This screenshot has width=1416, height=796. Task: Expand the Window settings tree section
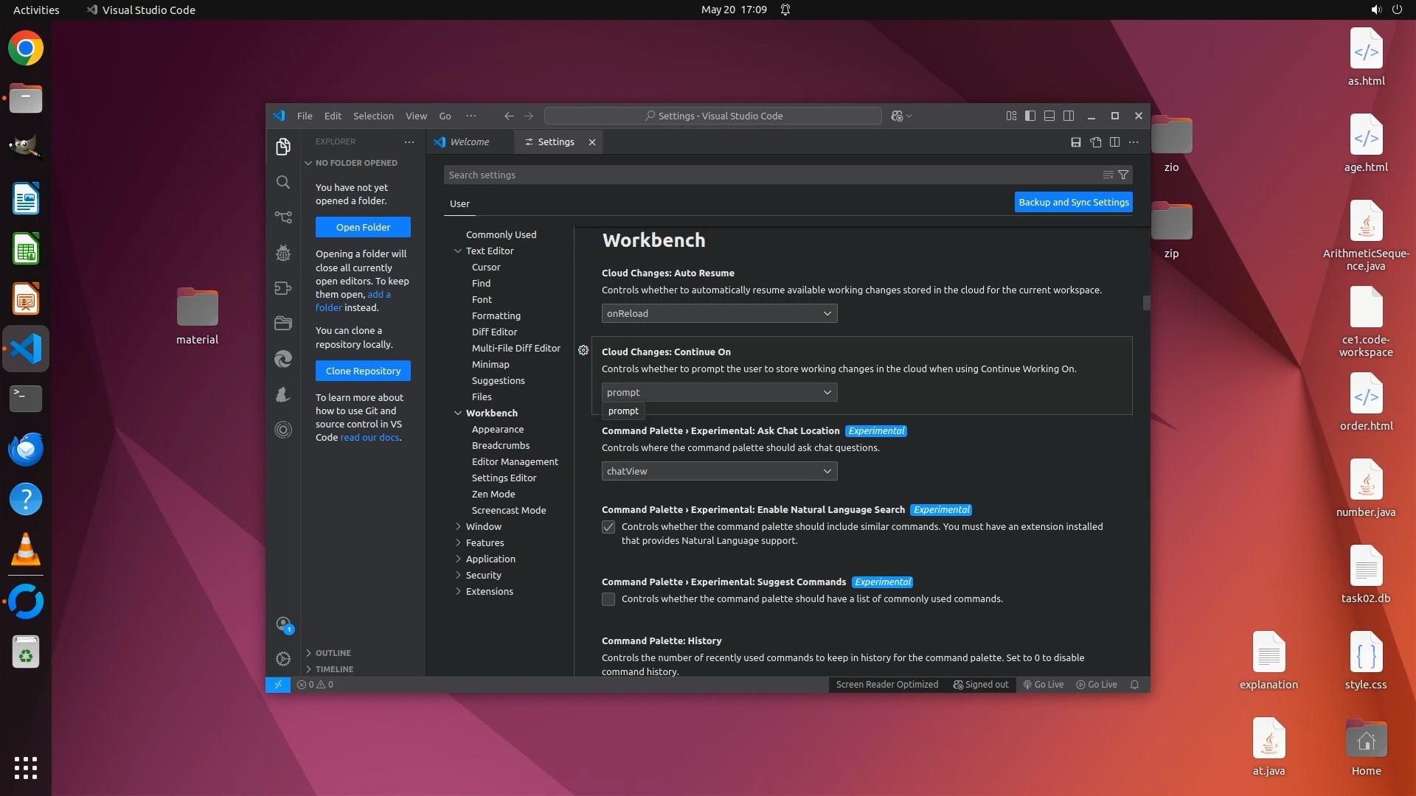pos(483,526)
